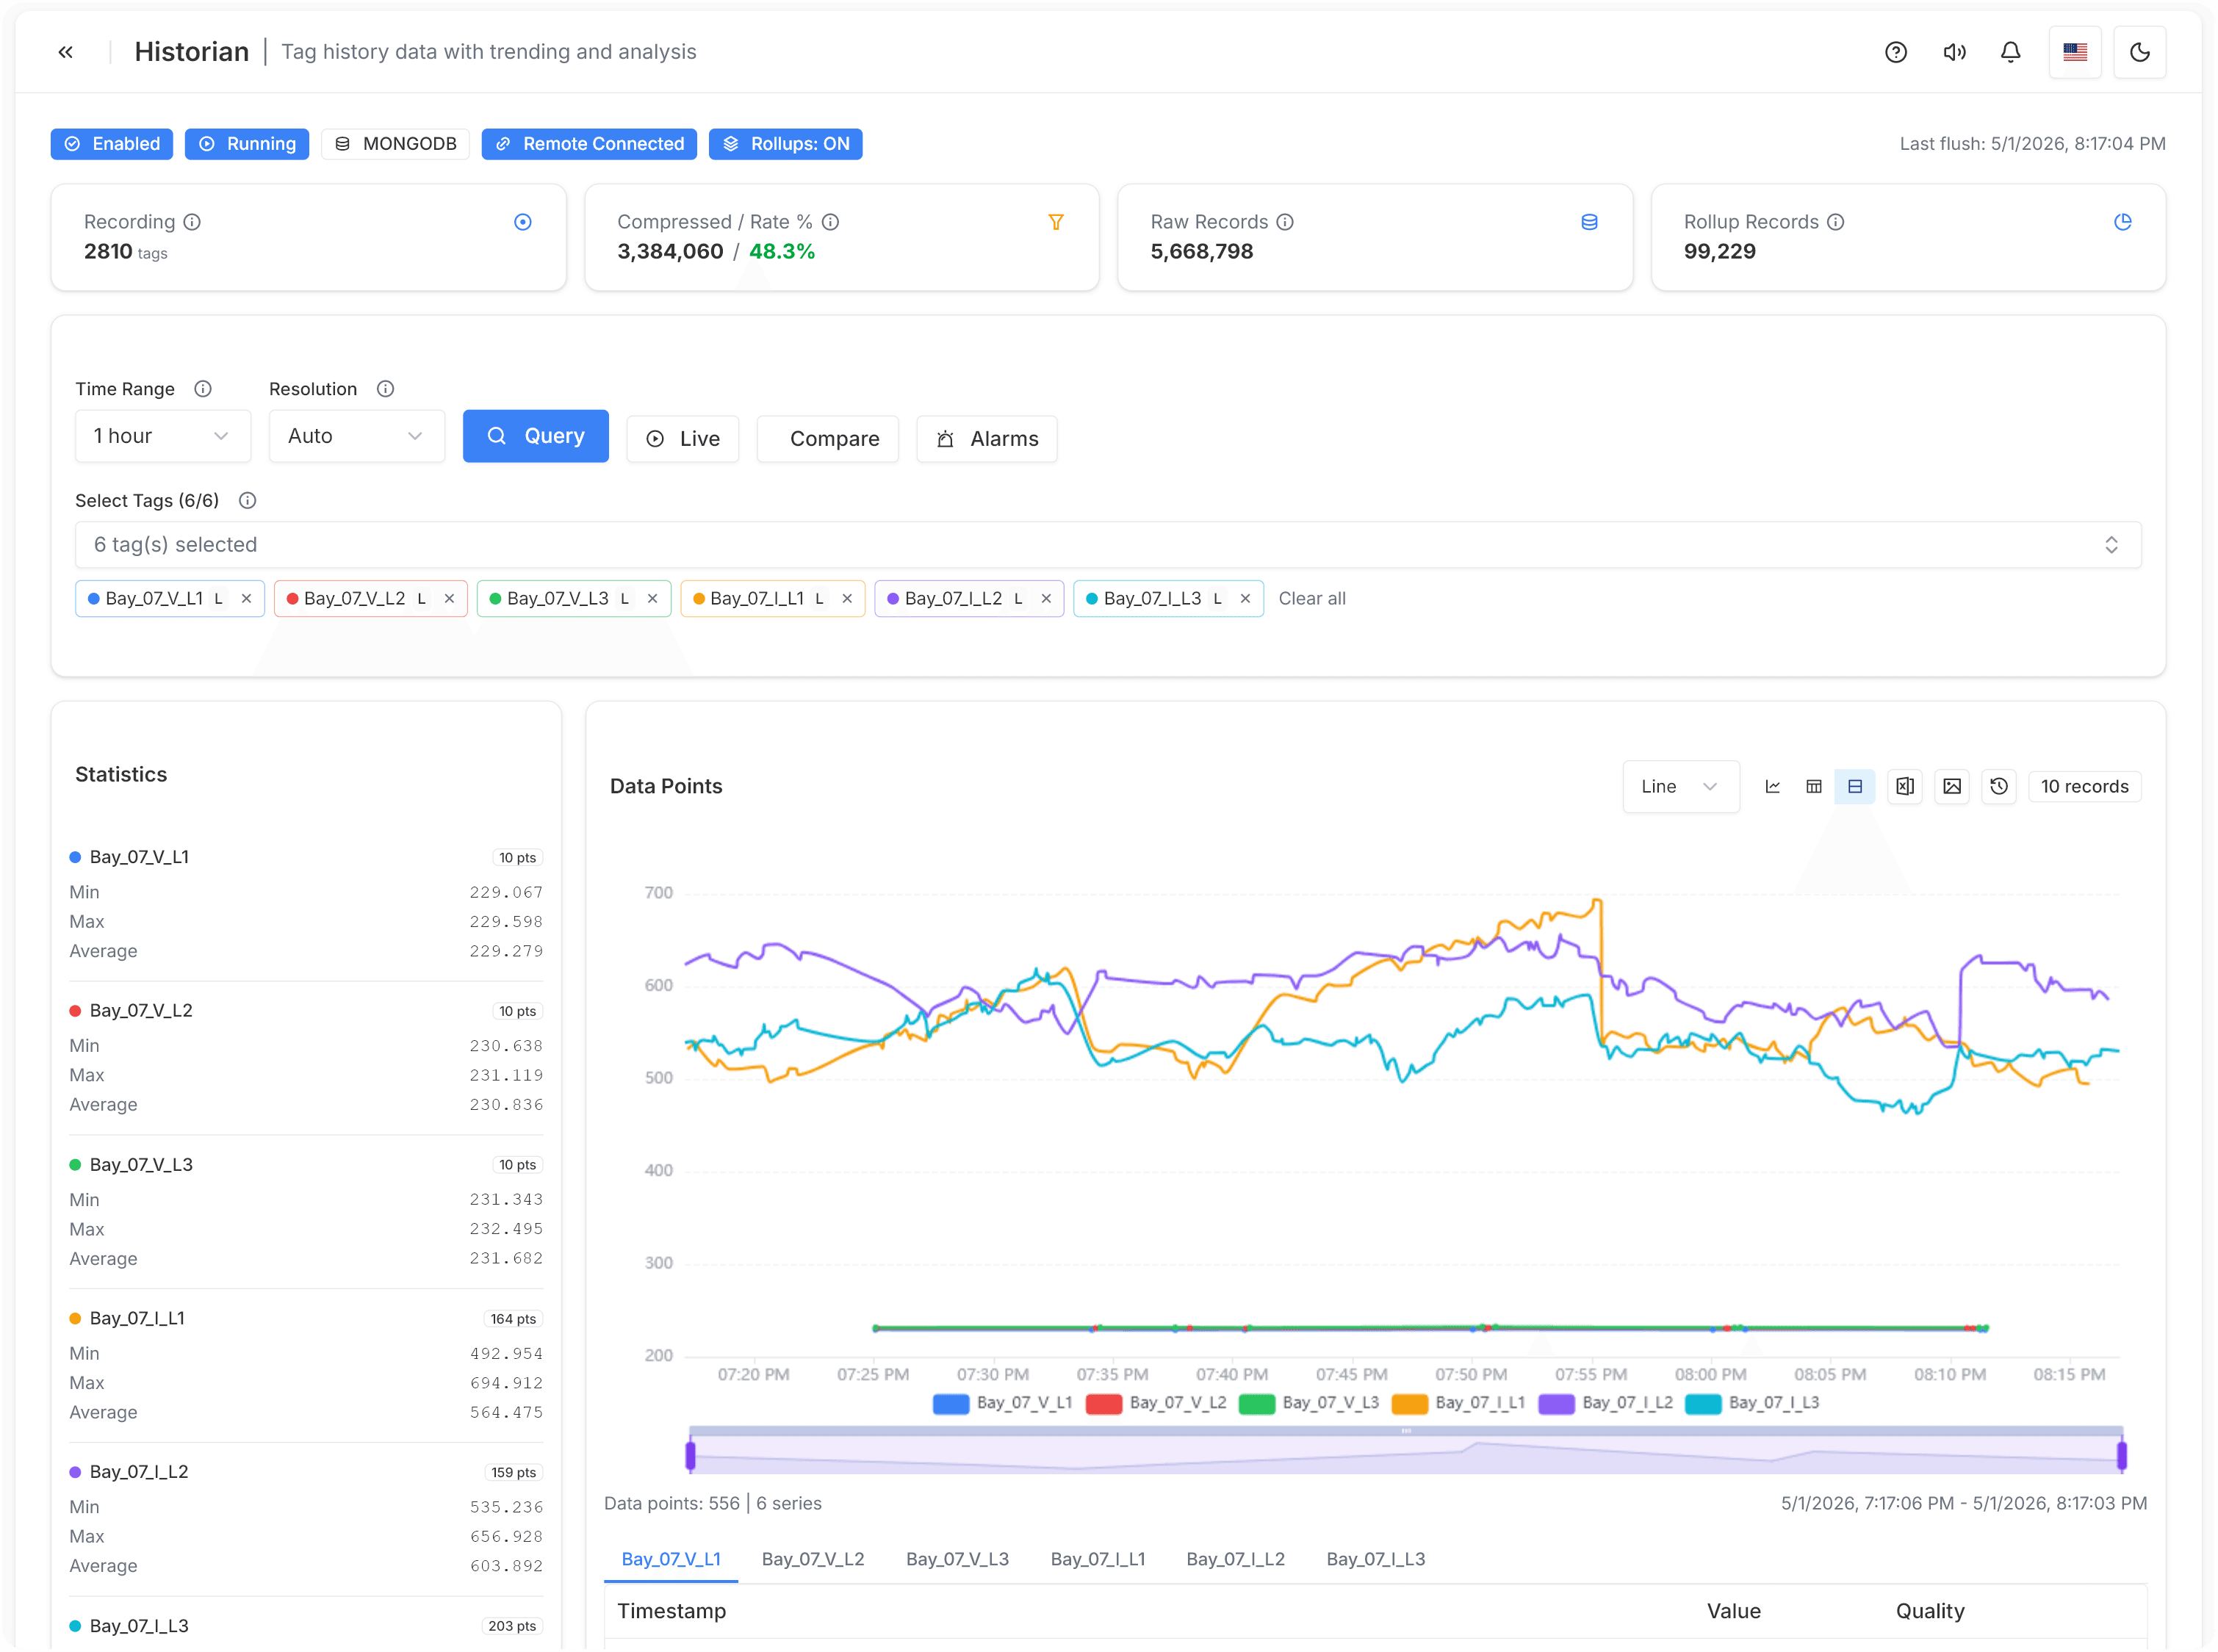Start Live mode
Image resolution: width=2218 pixels, height=1652 pixels.
tap(682, 439)
